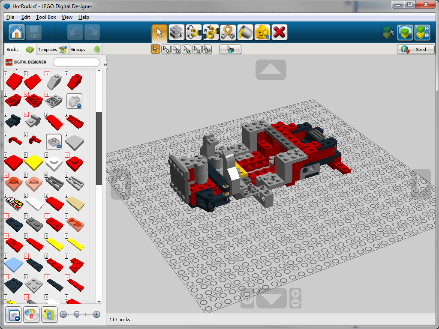
Task: Enable shape selection sub-tool
Action: 197,50
